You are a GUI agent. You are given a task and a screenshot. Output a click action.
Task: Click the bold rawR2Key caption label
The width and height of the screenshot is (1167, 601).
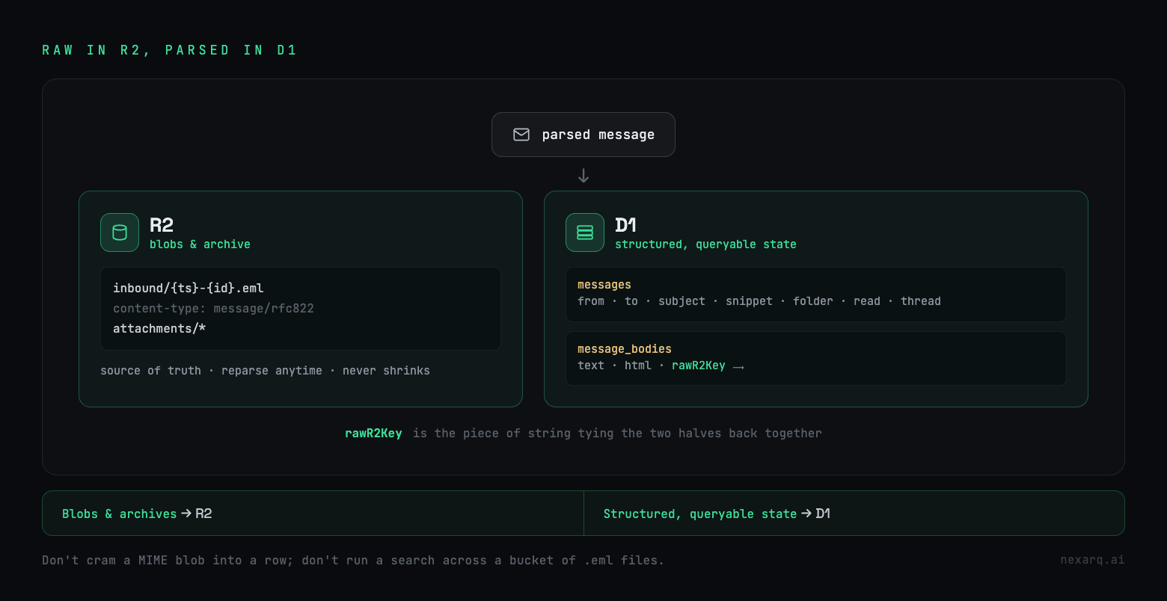(373, 433)
